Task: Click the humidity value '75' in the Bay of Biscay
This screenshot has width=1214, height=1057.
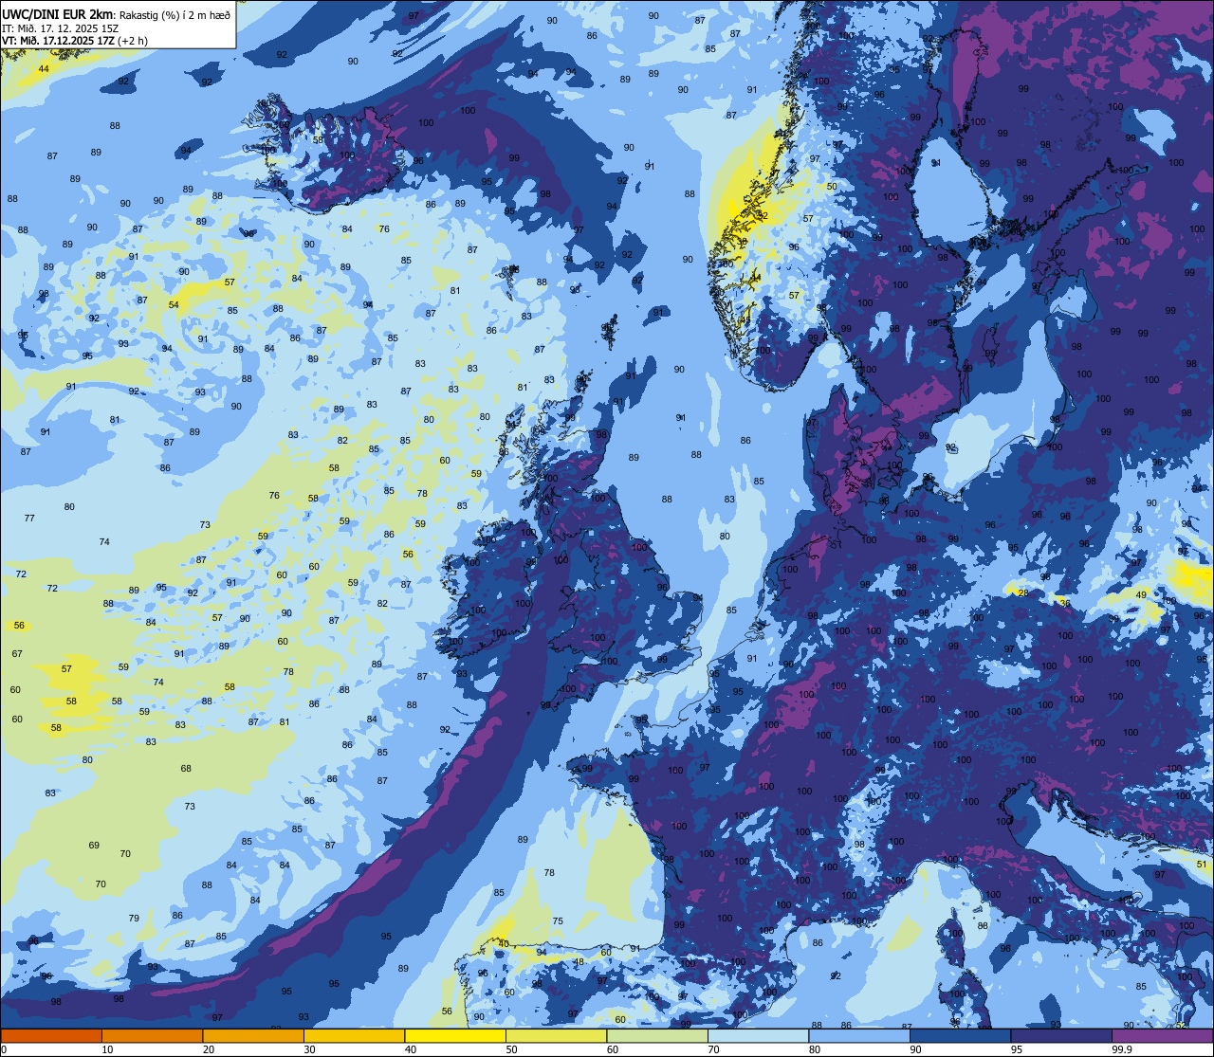Action: click(558, 920)
